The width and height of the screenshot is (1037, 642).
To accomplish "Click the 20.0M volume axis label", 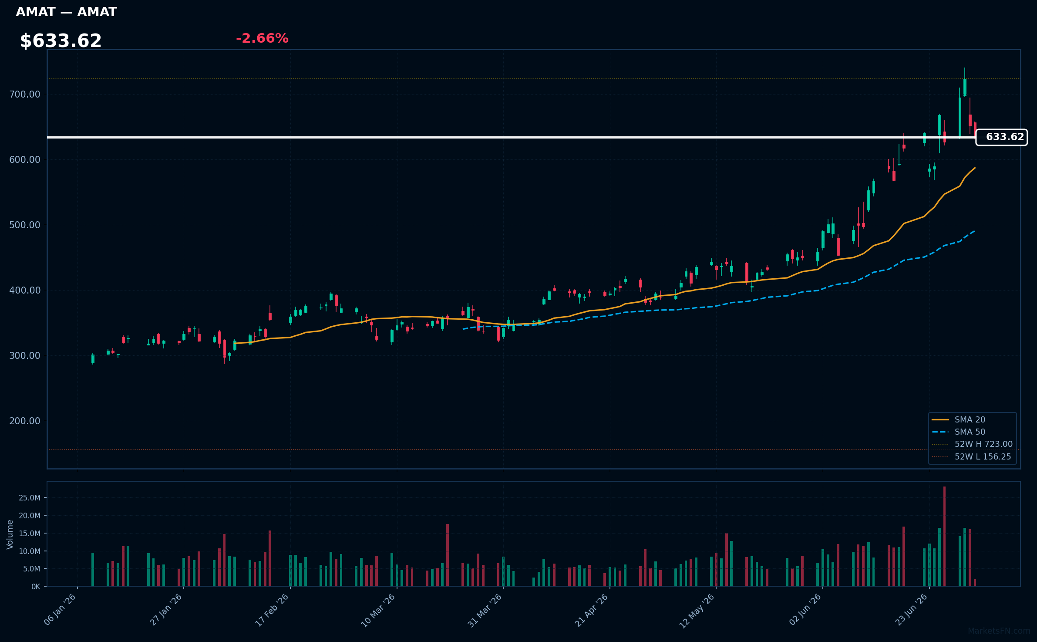I will 30,515.
